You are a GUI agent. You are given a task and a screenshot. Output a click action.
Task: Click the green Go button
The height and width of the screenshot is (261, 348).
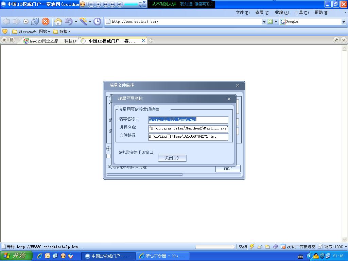[x=270, y=21]
